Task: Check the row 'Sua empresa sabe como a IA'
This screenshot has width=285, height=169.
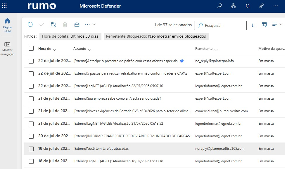Action: point(31,98)
